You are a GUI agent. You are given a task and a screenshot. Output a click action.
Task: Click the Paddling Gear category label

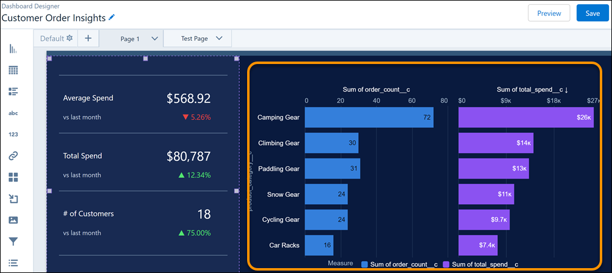[x=279, y=169]
